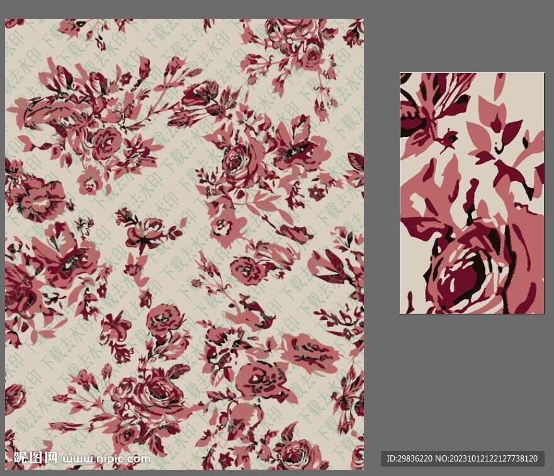Click the ID:29836220 label
Viewport: 554px width, 476px height.
[409, 458]
